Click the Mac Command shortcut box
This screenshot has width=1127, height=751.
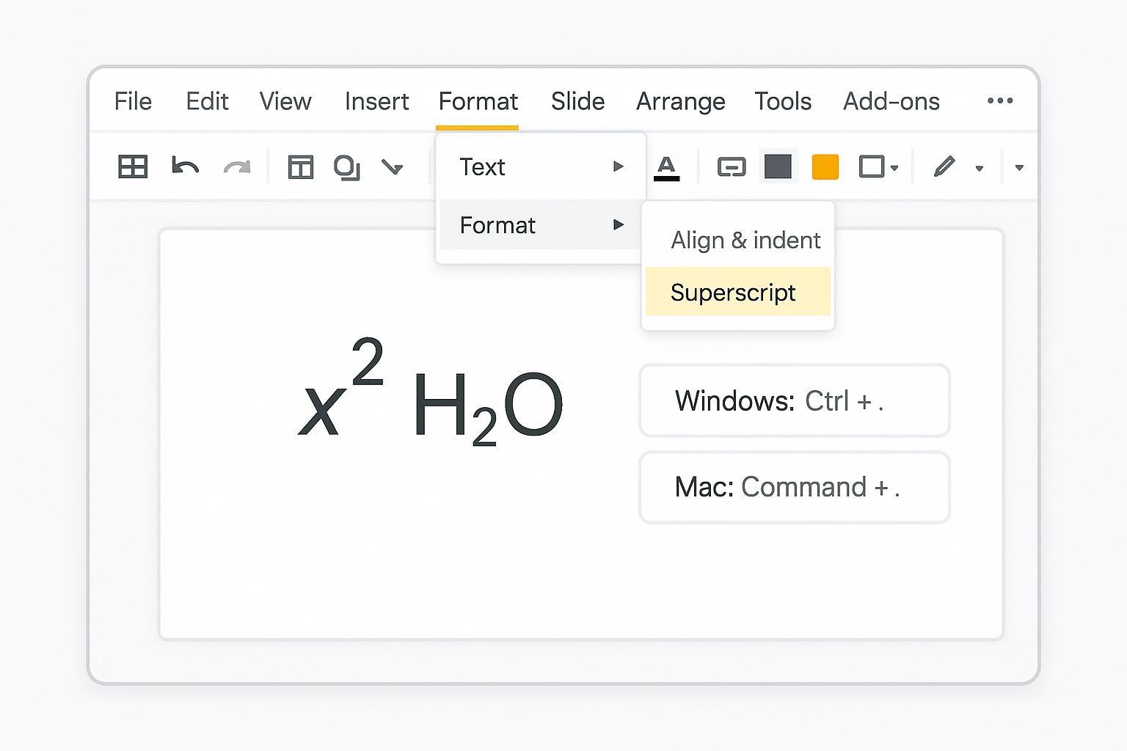[795, 488]
